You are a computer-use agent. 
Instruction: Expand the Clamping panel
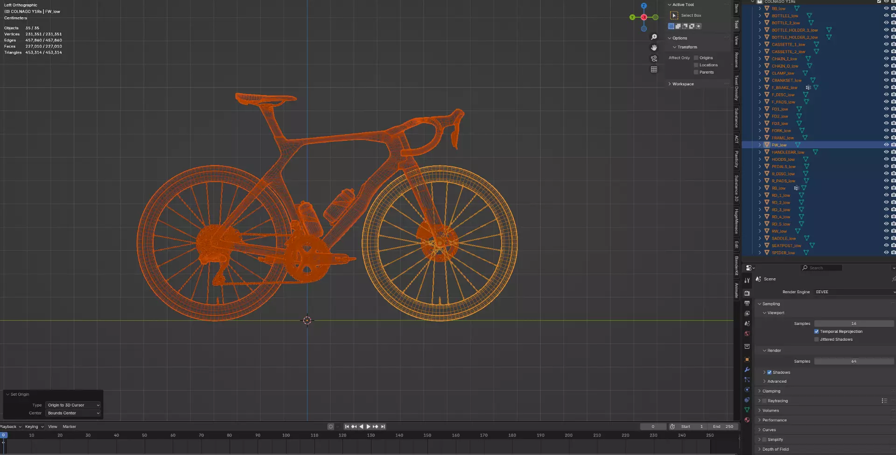[771, 391]
